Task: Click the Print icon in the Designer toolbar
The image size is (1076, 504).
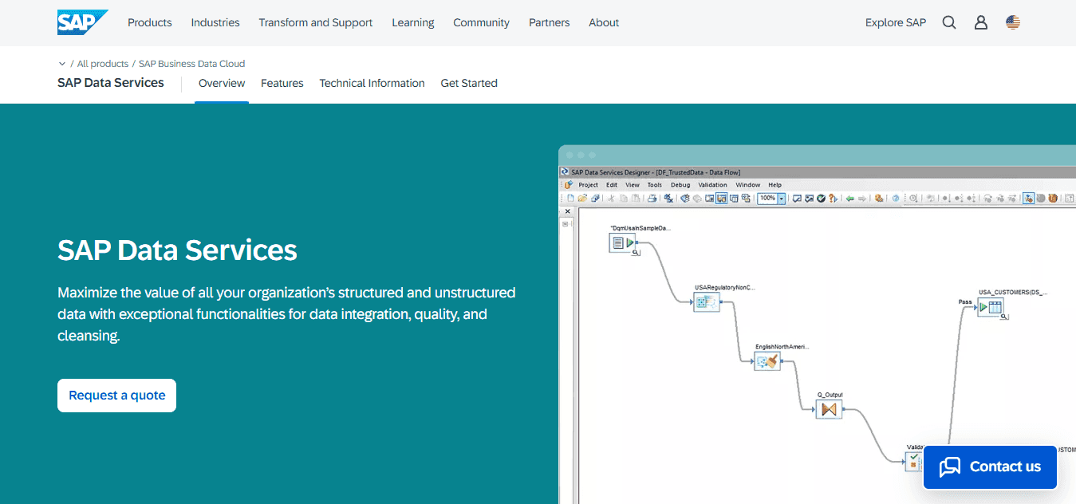Action: 653,198
